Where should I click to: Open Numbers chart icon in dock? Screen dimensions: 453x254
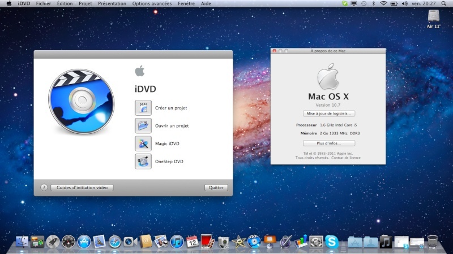[x=301, y=242]
